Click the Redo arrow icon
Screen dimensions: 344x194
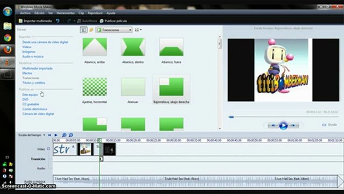69,21
